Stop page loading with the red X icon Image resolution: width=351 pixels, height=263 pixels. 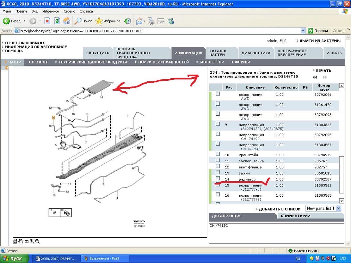click(x=47, y=21)
